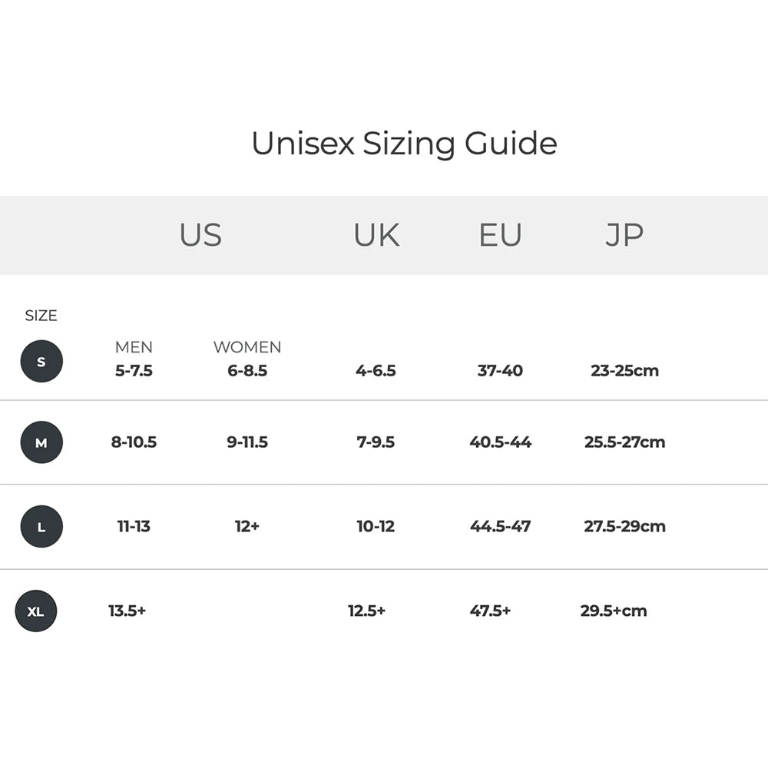Click the S size circle badge
The image size is (768, 768).
tap(41, 361)
